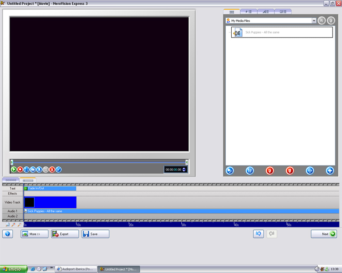The height and width of the screenshot is (273, 342).
Task: Click the Next button
Action: point(324,234)
